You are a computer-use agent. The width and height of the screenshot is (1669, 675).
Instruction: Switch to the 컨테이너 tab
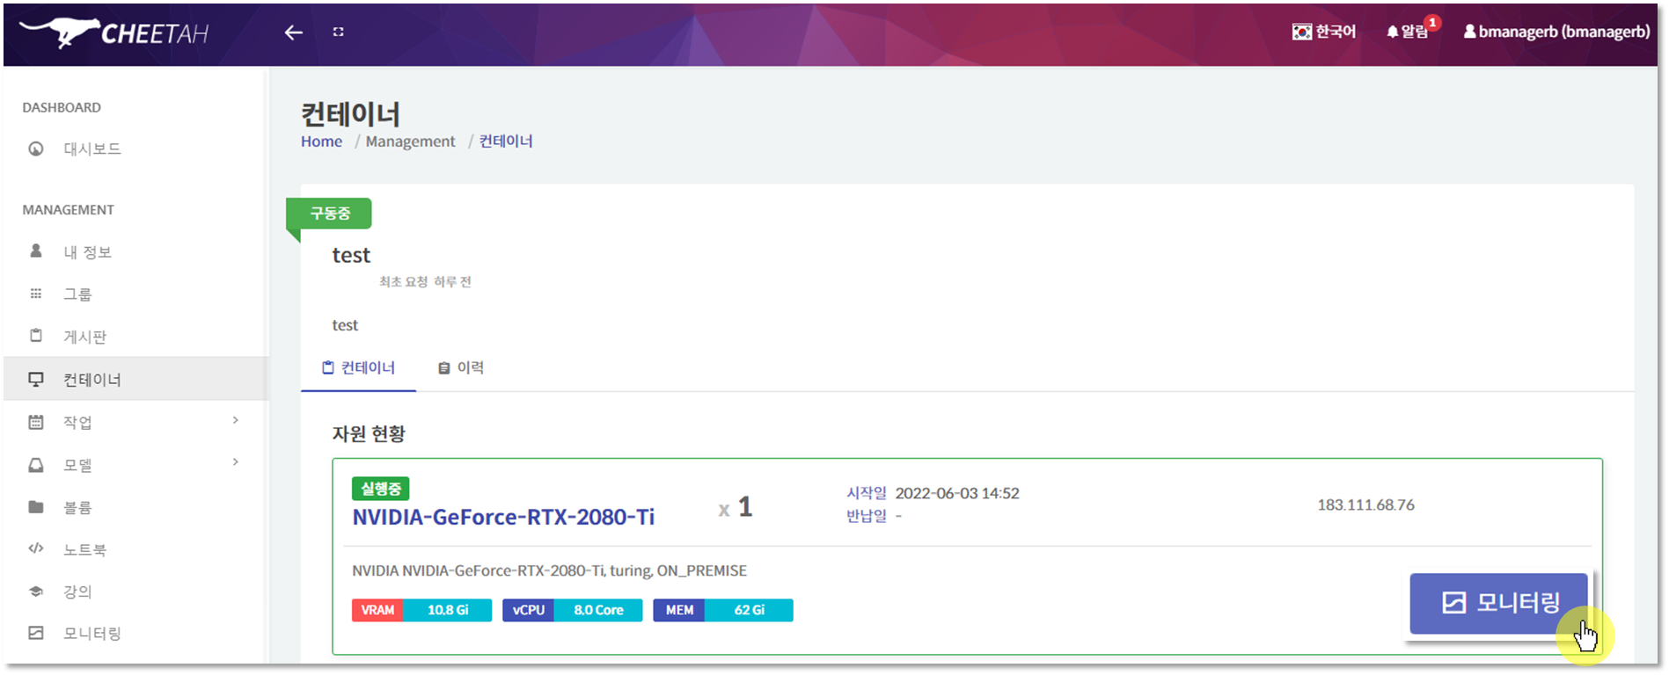tap(358, 367)
